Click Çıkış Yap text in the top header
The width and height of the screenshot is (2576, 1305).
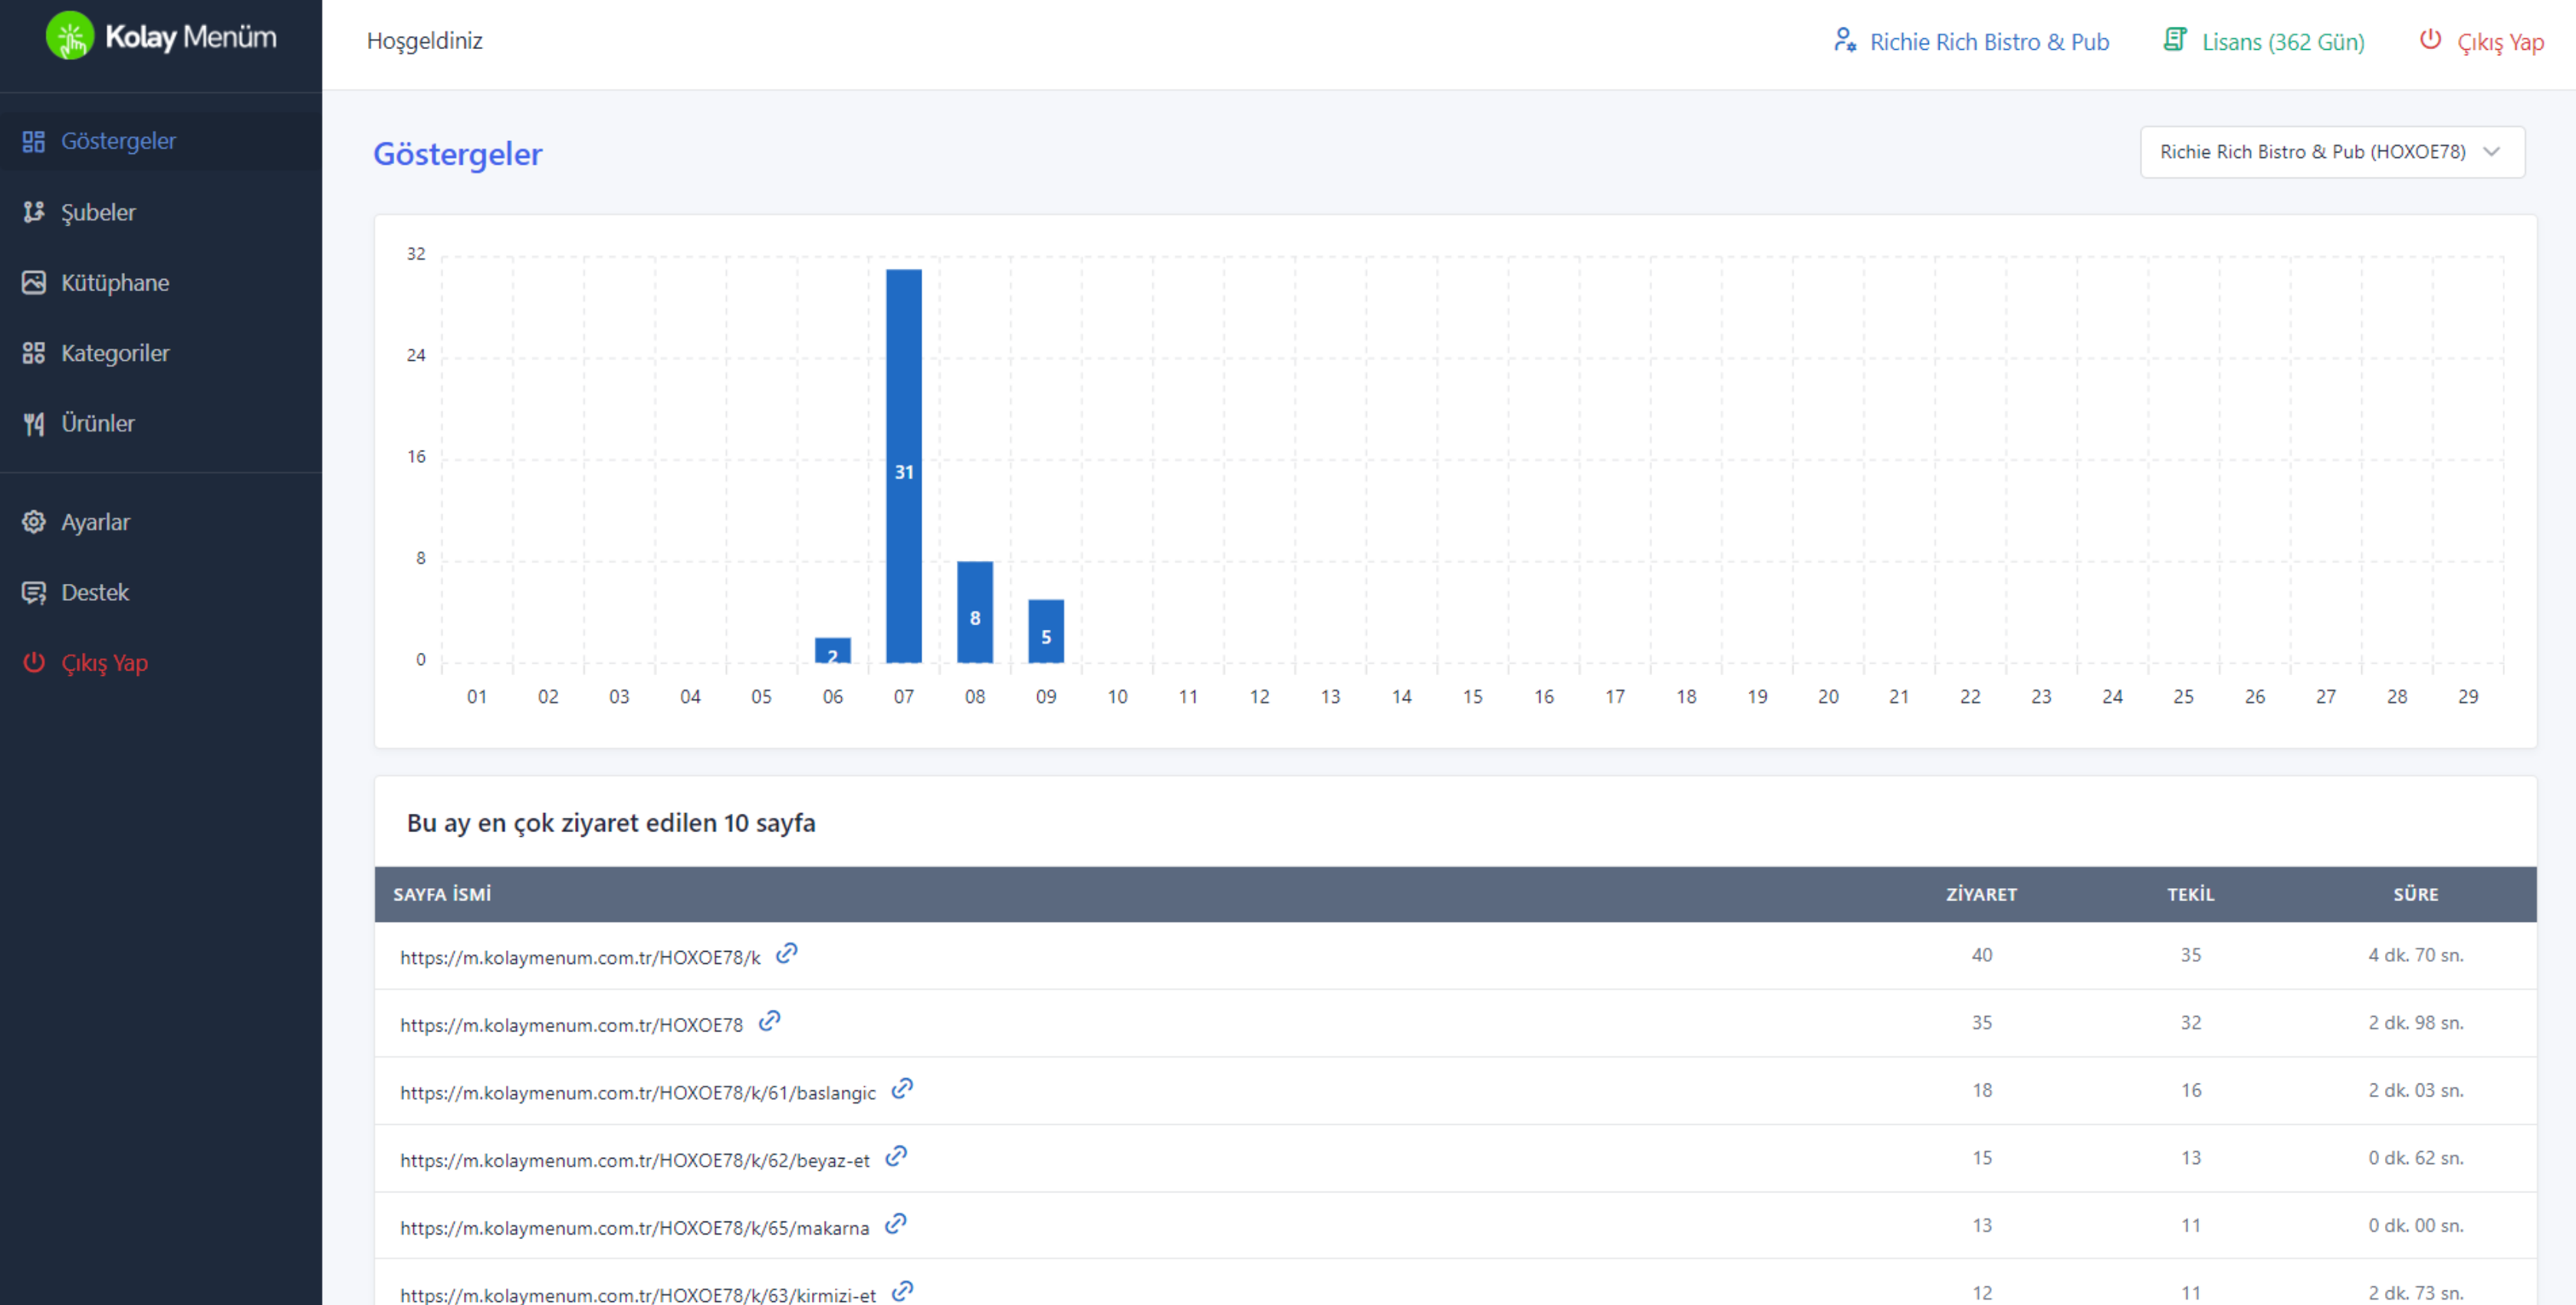pos(2500,42)
